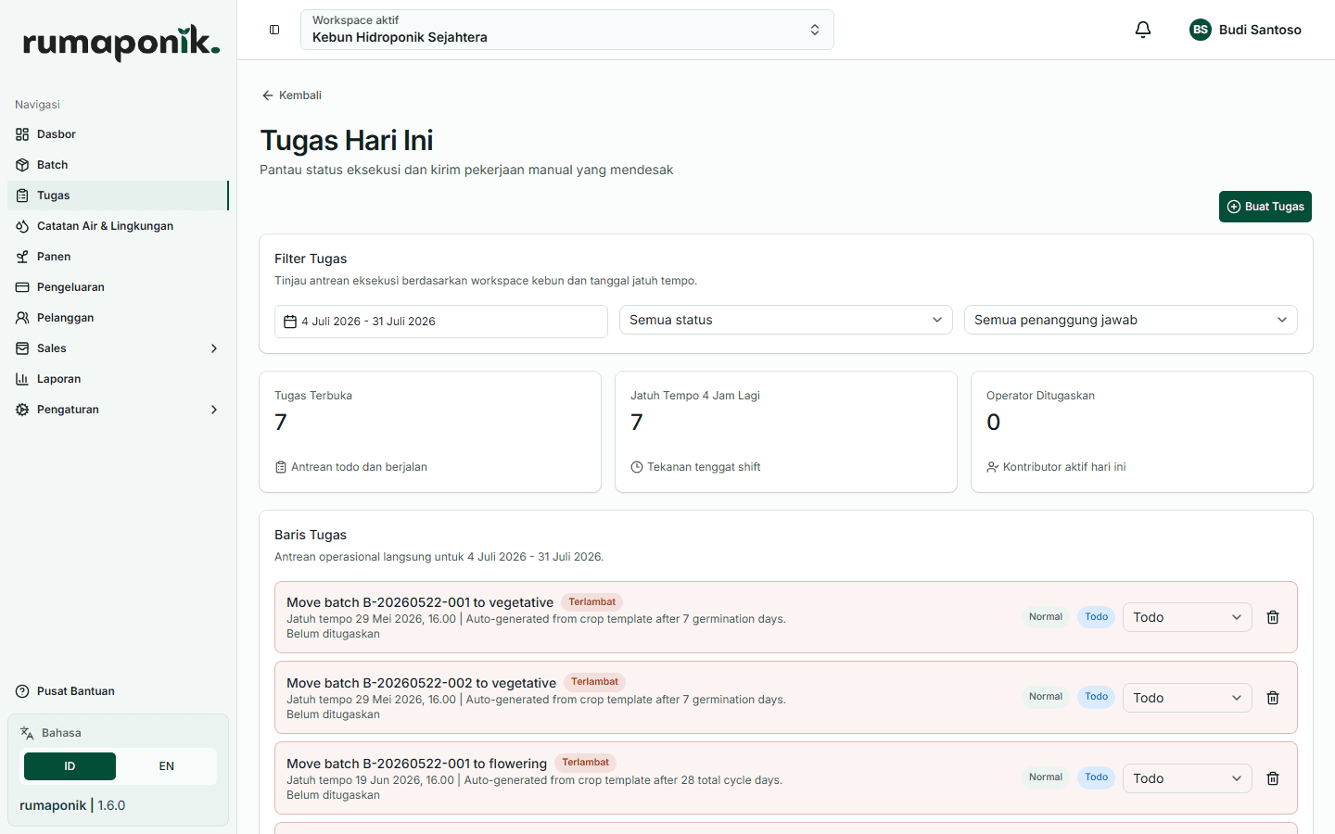The width and height of the screenshot is (1335, 834).
Task: Open Batch in navigation
Action: coord(118,165)
